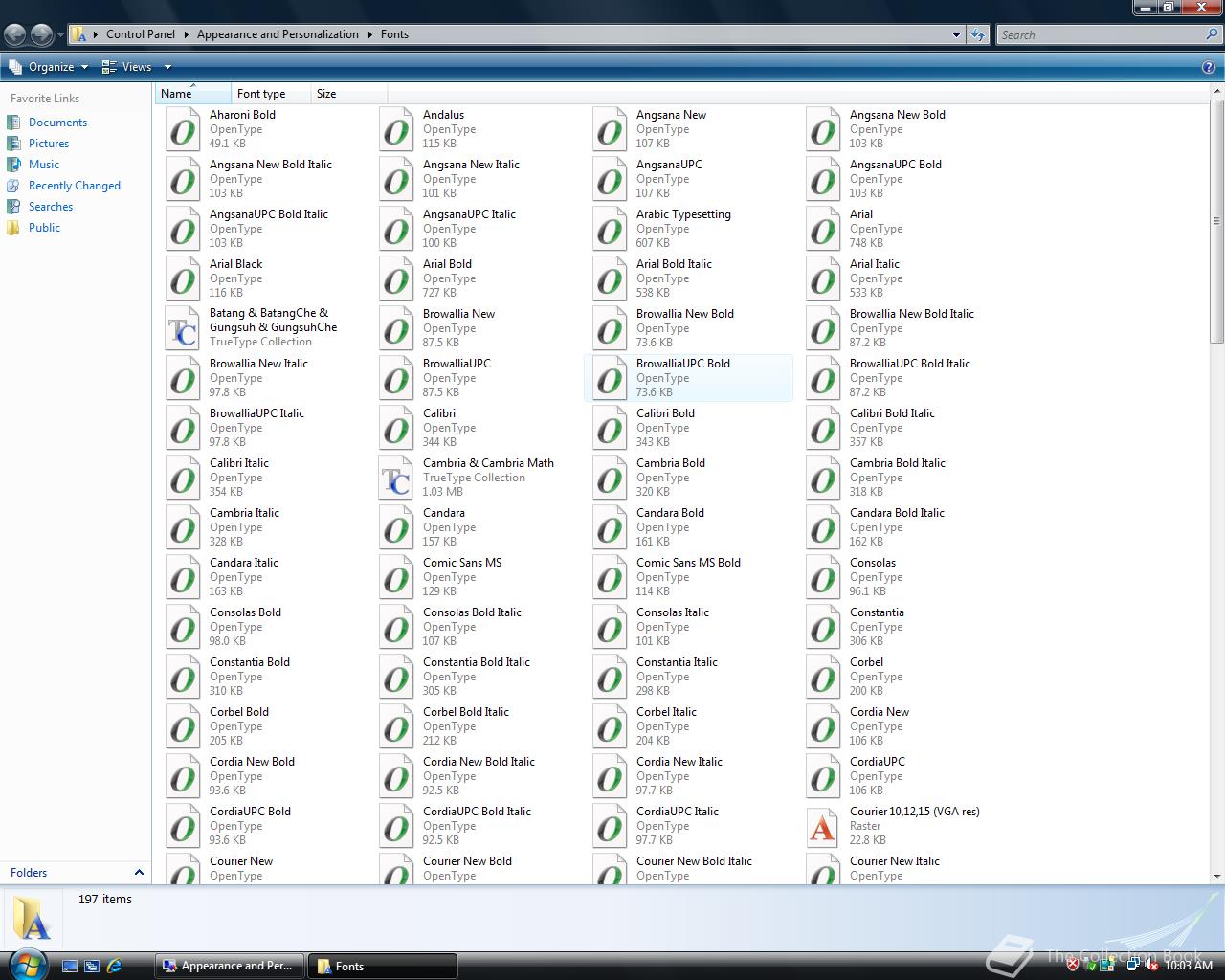Select the Arial font icon

click(823, 229)
